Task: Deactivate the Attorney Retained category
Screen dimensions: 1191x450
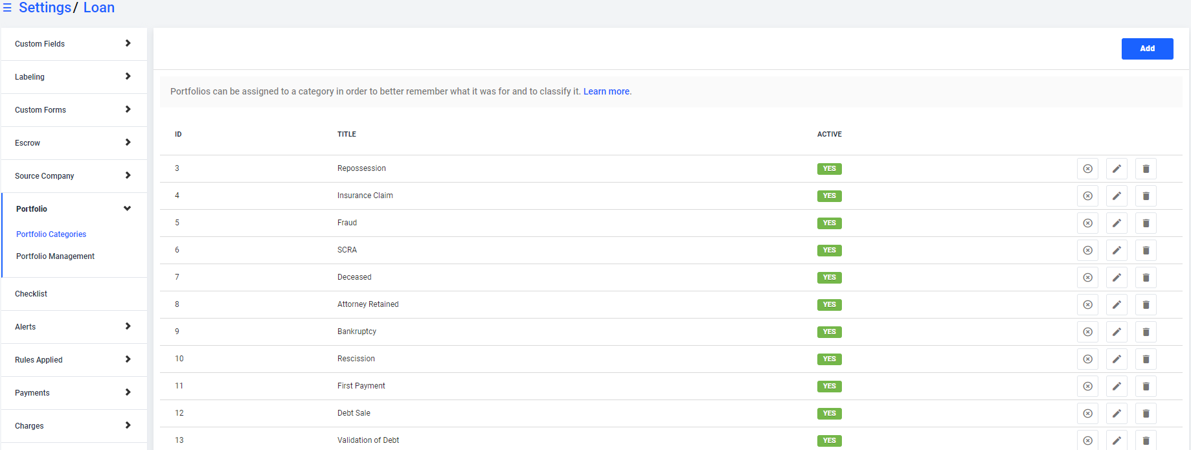Action: click(x=1088, y=305)
